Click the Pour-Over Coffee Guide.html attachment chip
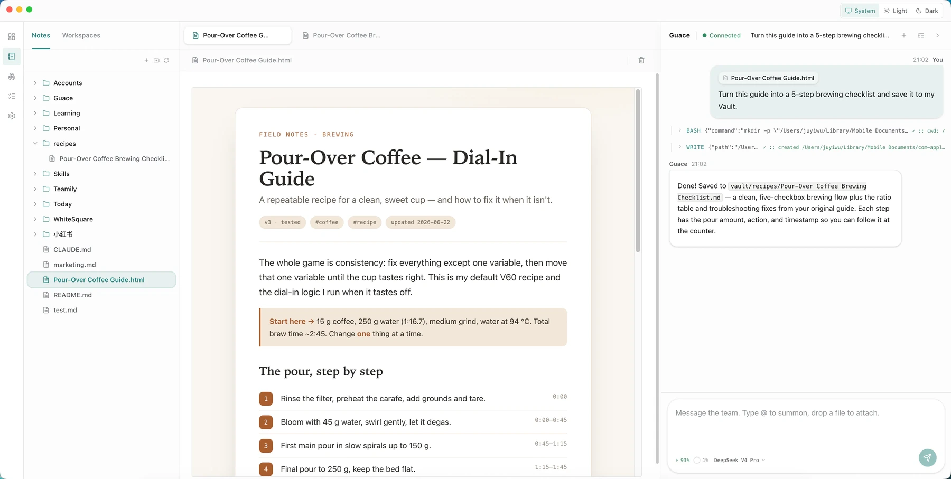Viewport: 951px width, 479px height. tap(768, 78)
